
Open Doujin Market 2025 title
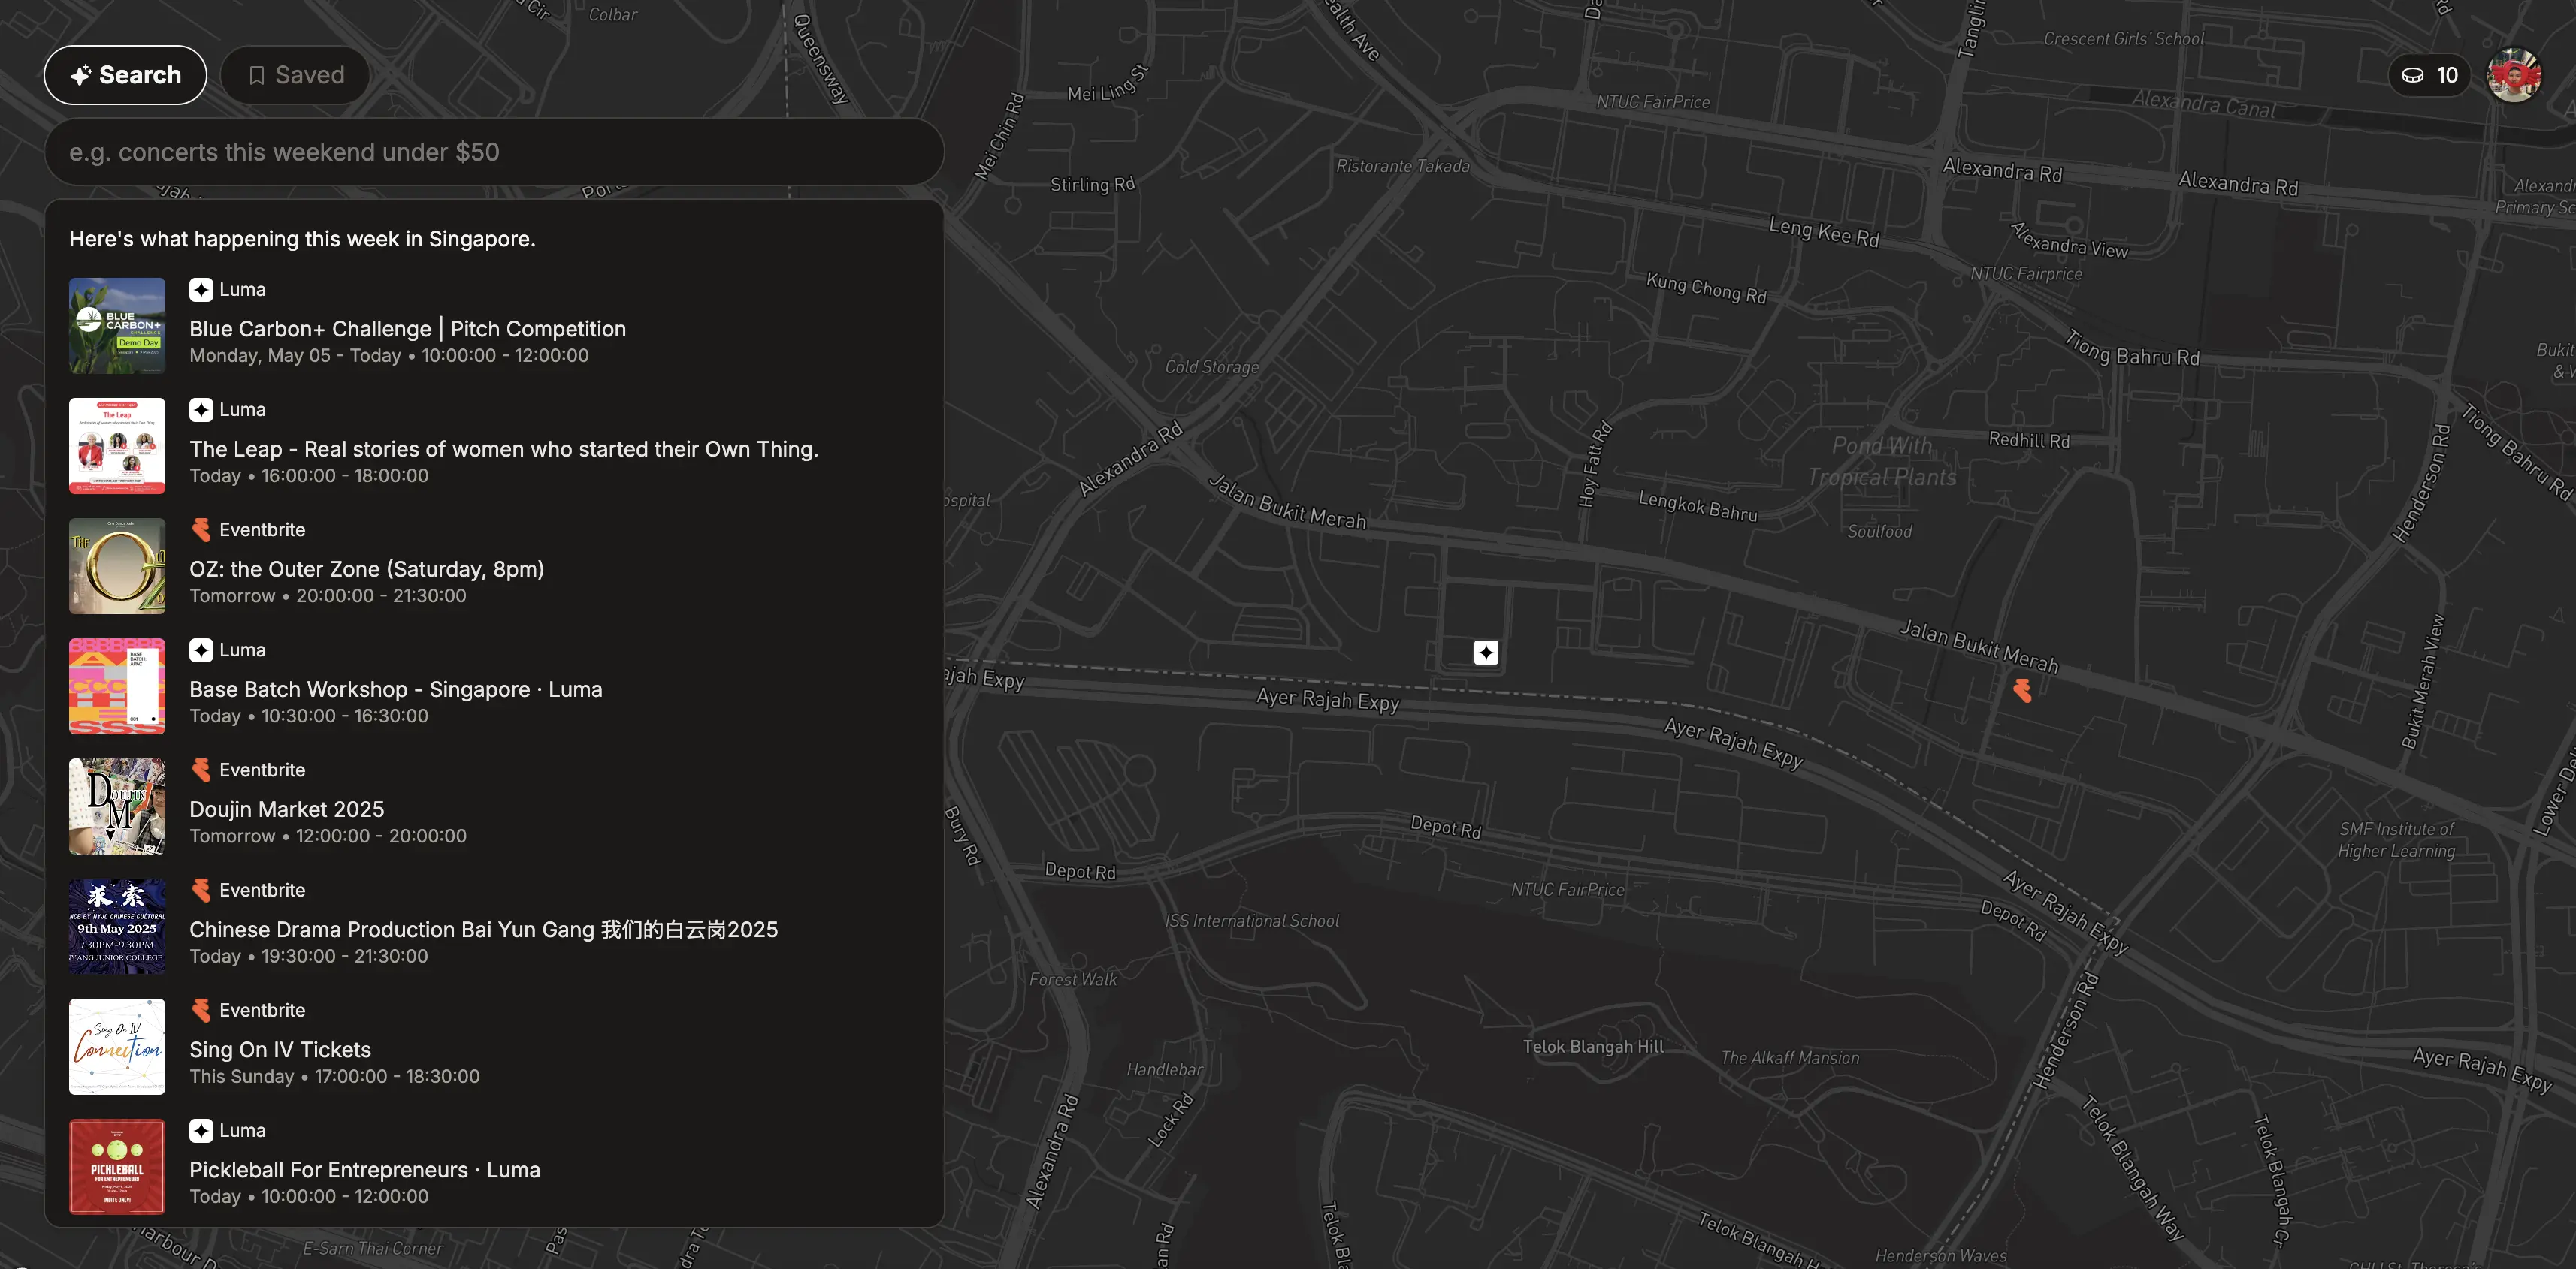click(287, 809)
